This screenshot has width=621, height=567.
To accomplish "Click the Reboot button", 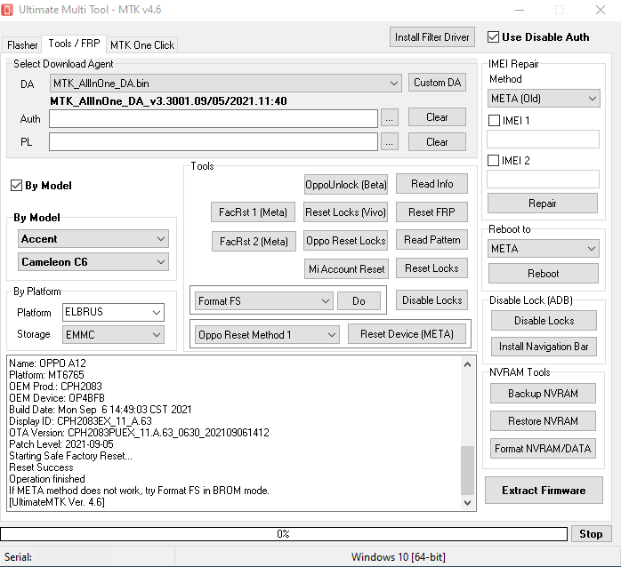I will click(544, 274).
